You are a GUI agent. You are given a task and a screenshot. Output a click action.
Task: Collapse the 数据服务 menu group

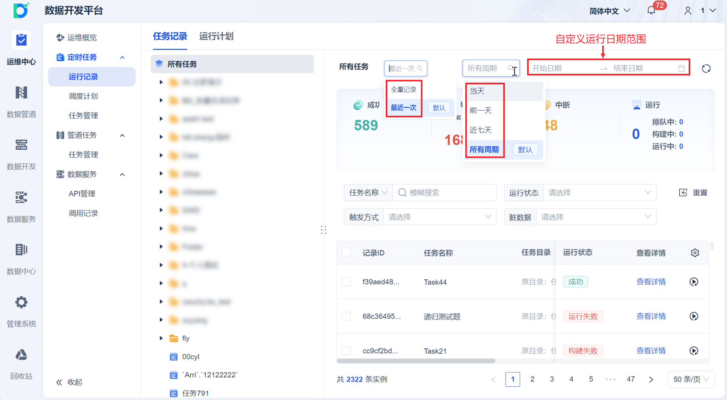[x=122, y=174]
